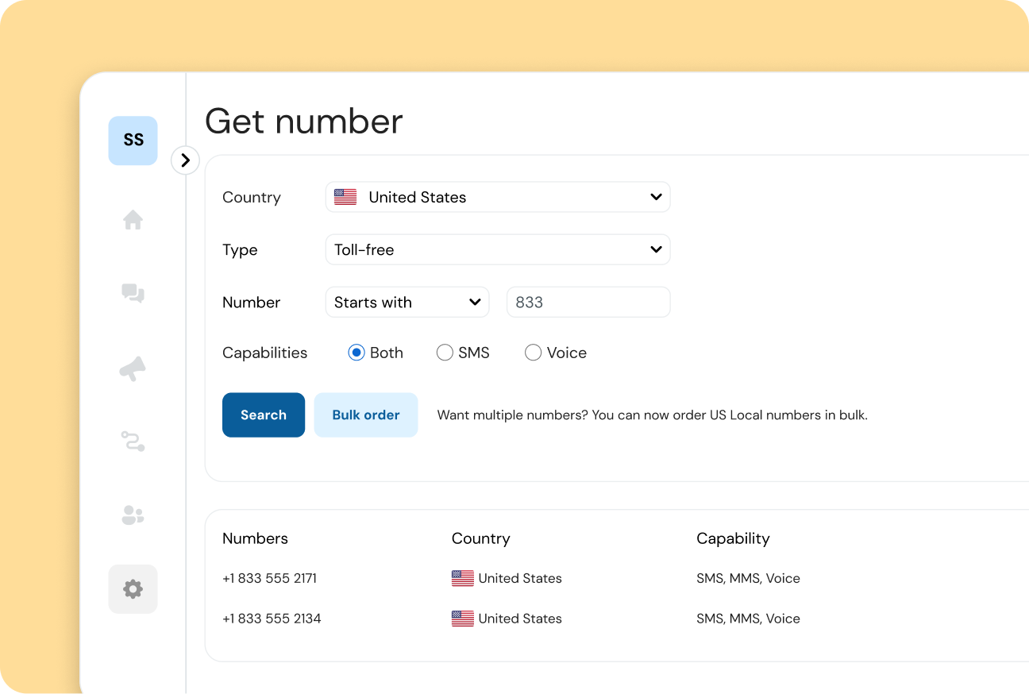Click the Capability column header
Screen dimensions: 1029x694
tap(733, 538)
